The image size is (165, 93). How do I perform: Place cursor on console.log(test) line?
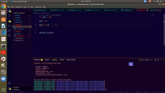(x=46, y=33)
